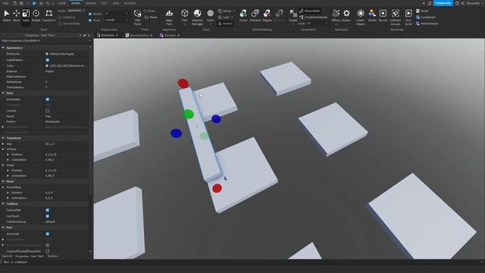The image size is (485, 273).
Task: Toggle the Rotate snap checkbox
Action: 90,14
